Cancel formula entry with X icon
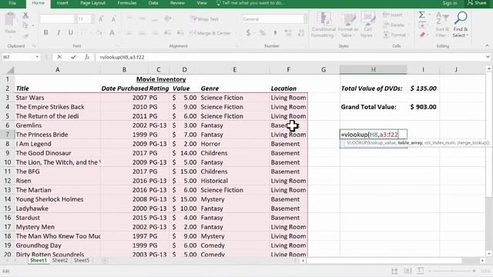 (x=59, y=57)
